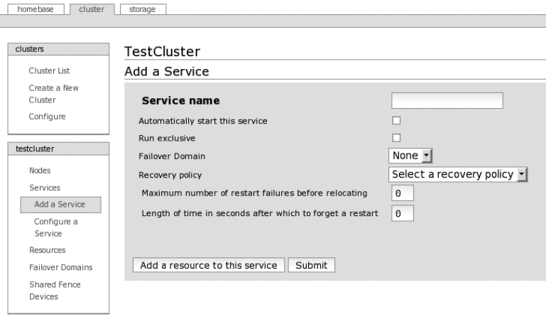
Task: Toggle the Run exclusive checkbox
Action: coord(397,137)
